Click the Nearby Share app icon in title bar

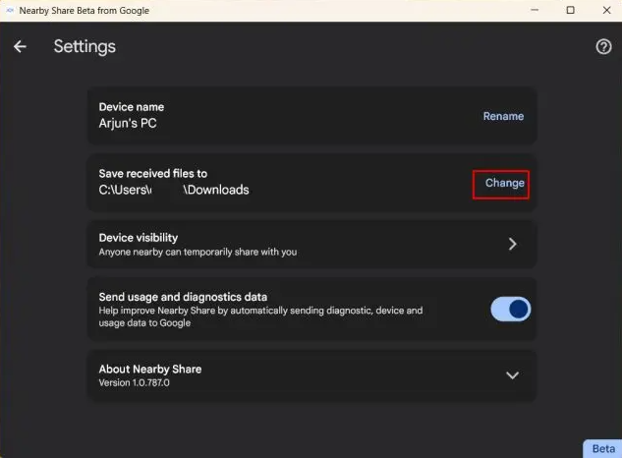coord(10,10)
